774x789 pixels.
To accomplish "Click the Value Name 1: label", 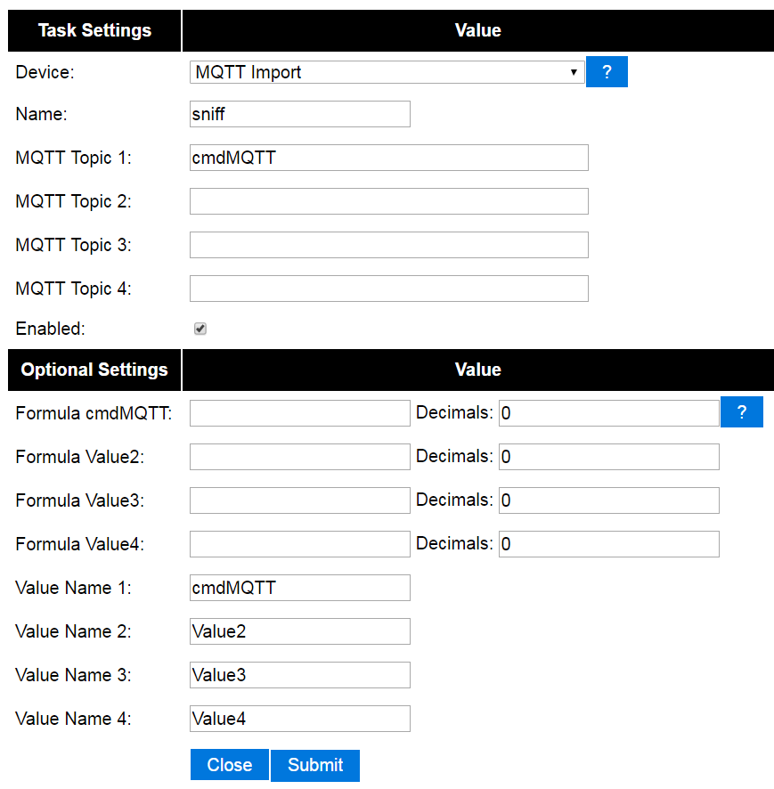I will [x=73, y=588].
